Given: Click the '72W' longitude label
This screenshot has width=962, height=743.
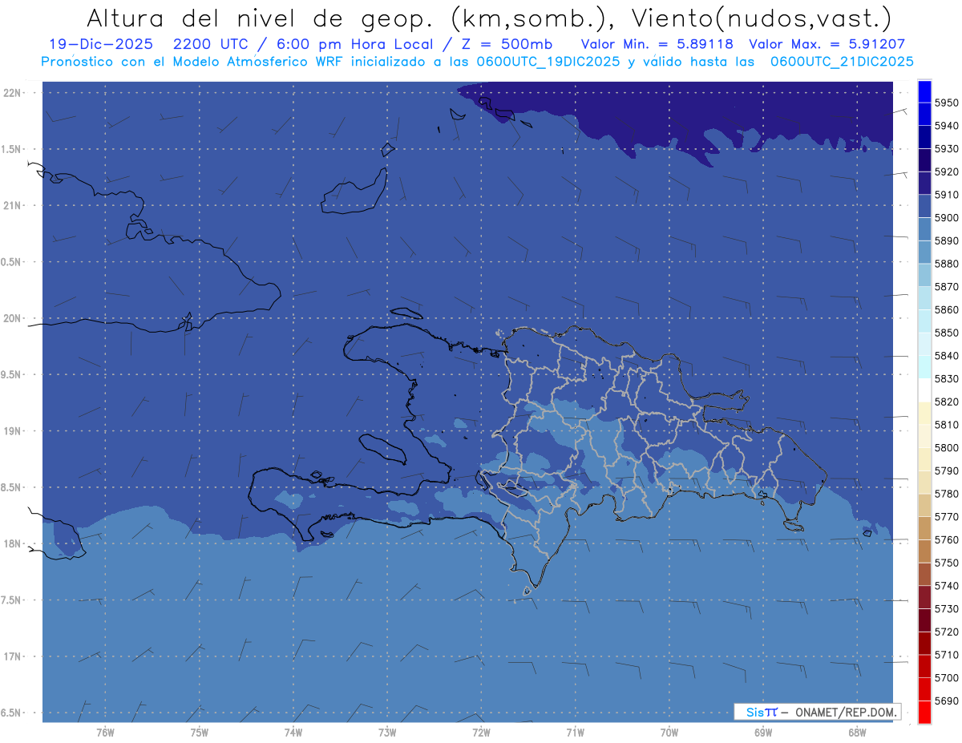Looking at the screenshot, I should (x=481, y=733).
